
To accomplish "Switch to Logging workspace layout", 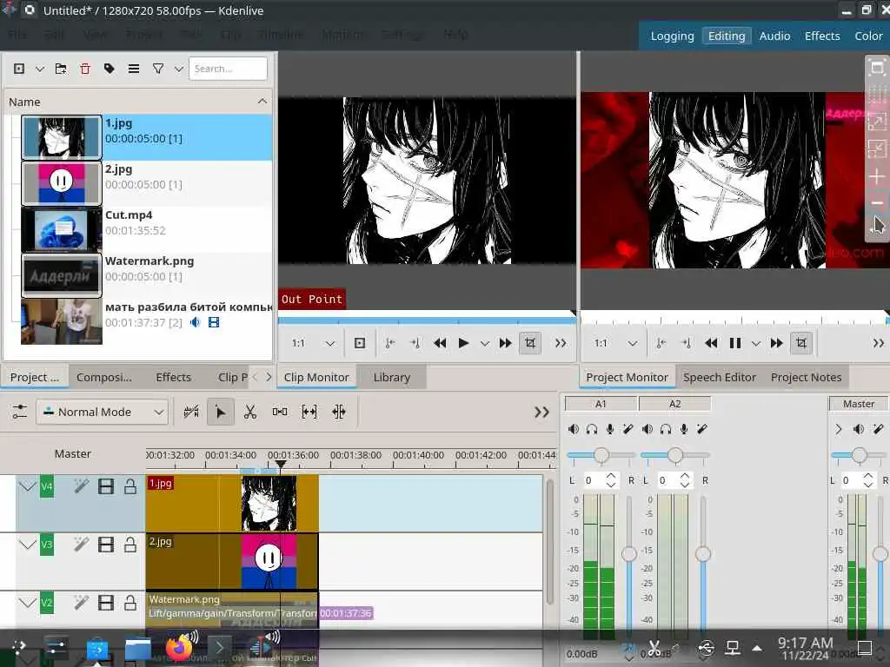I will (x=672, y=36).
